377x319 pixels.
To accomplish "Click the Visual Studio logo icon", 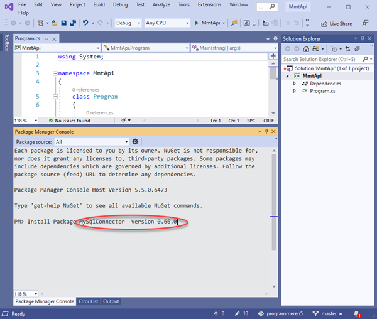I will [x=9, y=6].
